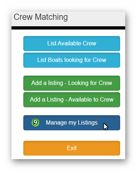137x171 pixels.
Task: View the listings count badge on Manage button
Action: tap(36, 122)
